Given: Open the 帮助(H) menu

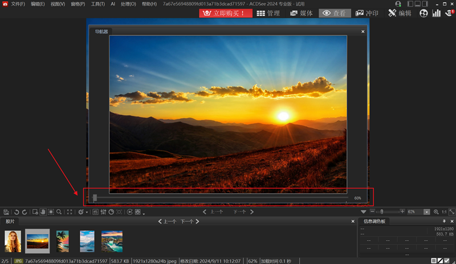Looking at the screenshot, I should pyautogui.click(x=149, y=4).
